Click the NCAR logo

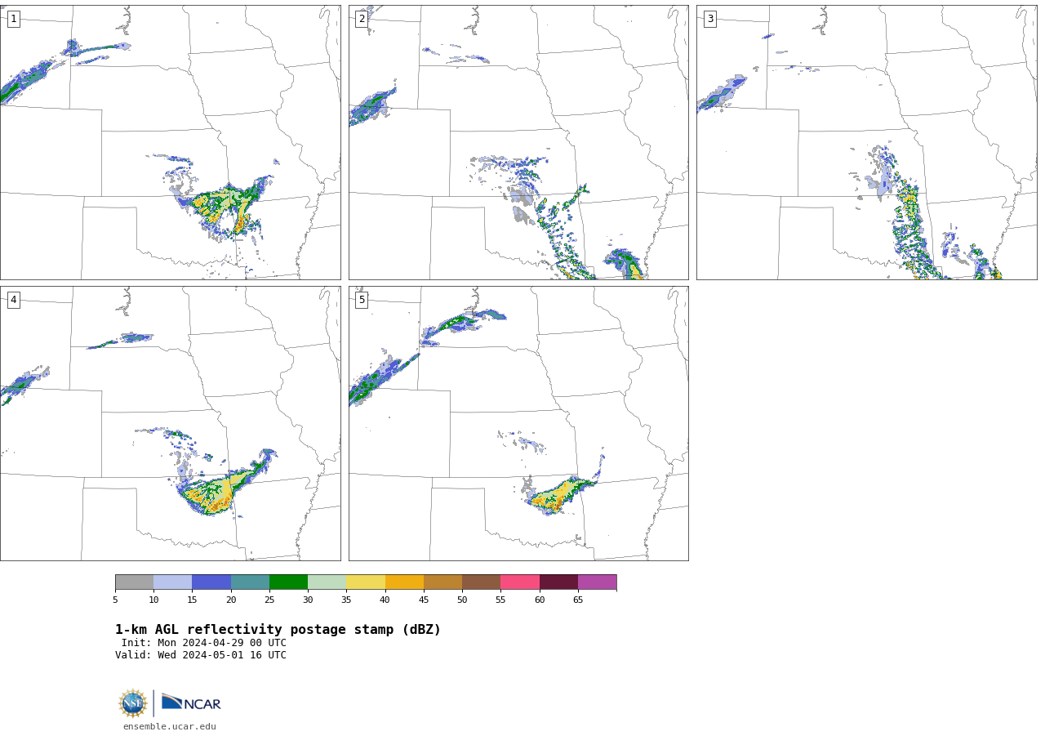click(191, 703)
